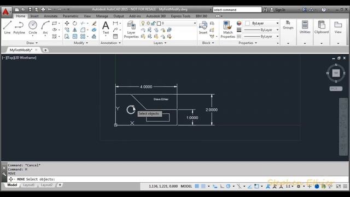Click the Trim tool icon

[83, 23]
